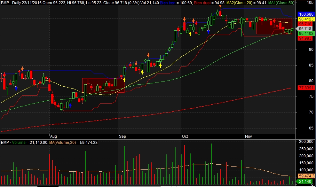
Task: Click the MA(Volume,30) = 59,474.33 label
Action: 73,143
